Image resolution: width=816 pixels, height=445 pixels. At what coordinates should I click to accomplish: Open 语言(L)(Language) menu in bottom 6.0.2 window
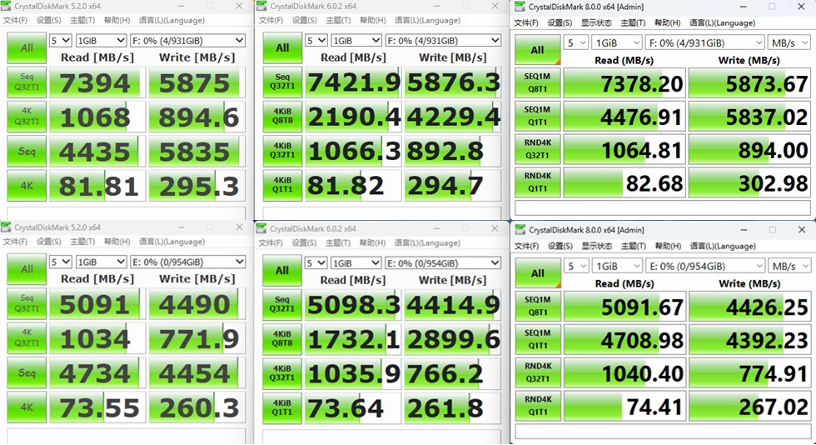point(427,242)
